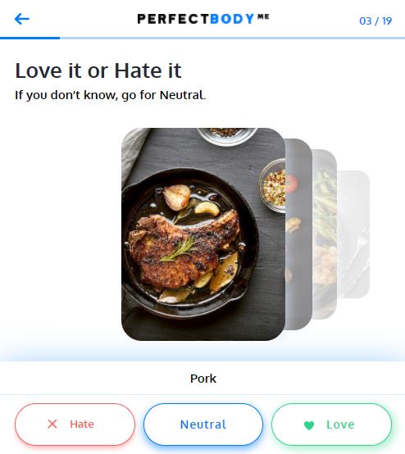Click the faded fourth card in stack
This screenshot has width=405, height=454.
353,234
